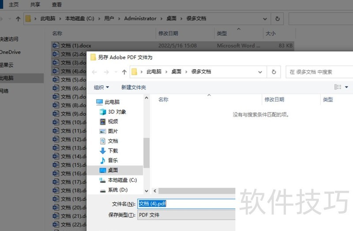The image size is (353, 231).
Task: Select 快速访问 in Explorer sidebar
Action: 9,39
